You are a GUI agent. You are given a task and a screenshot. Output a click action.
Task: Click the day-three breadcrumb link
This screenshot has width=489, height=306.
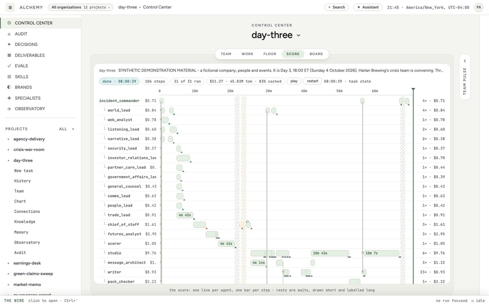[x=127, y=7]
